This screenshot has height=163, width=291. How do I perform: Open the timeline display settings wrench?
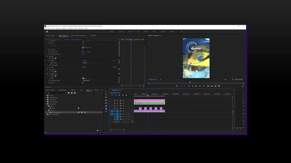point(126,96)
